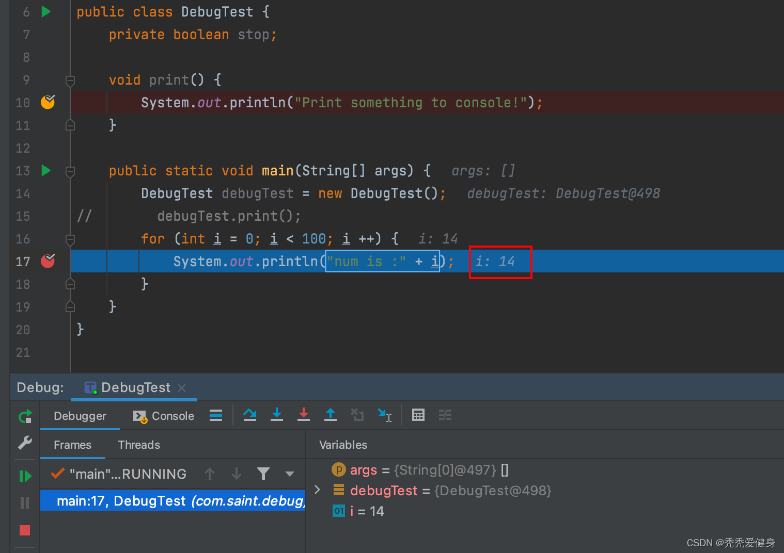This screenshot has height=553, width=784.
Task: Go to the previous frame with the up arrow
Action: (210, 474)
